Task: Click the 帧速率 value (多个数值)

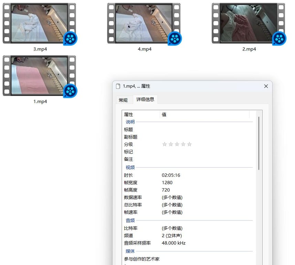Action: pos(172,212)
